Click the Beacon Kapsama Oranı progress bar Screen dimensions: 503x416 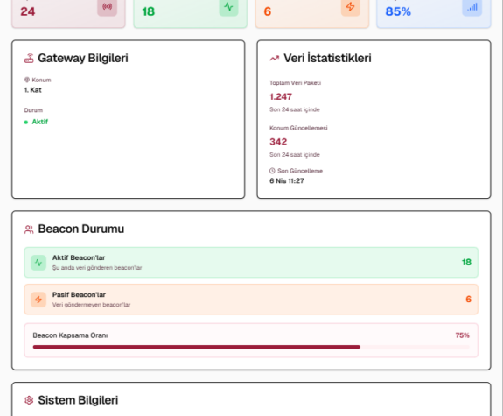point(251,347)
